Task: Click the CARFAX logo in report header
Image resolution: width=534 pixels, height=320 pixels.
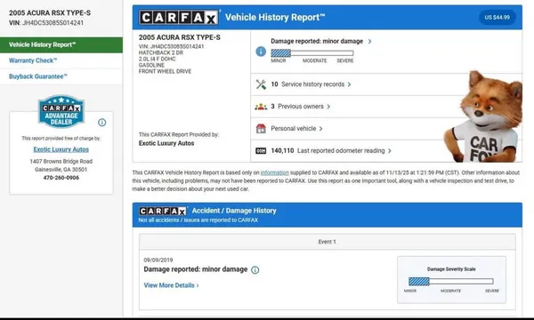Action: pos(179,18)
